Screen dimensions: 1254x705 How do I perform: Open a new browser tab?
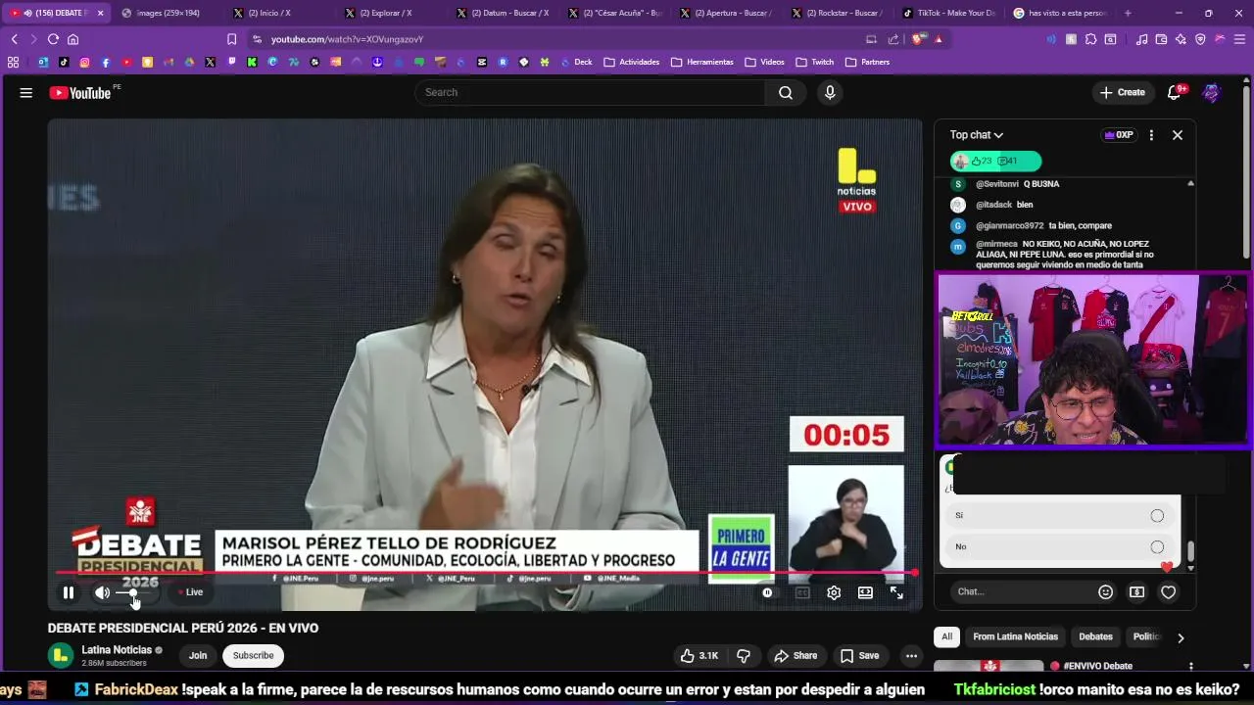(x=1128, y=13)
